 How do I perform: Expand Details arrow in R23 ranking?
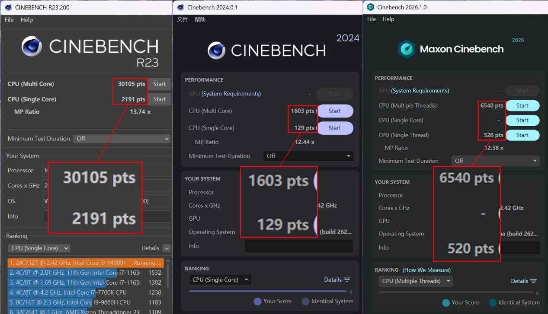tap(167, 248)
